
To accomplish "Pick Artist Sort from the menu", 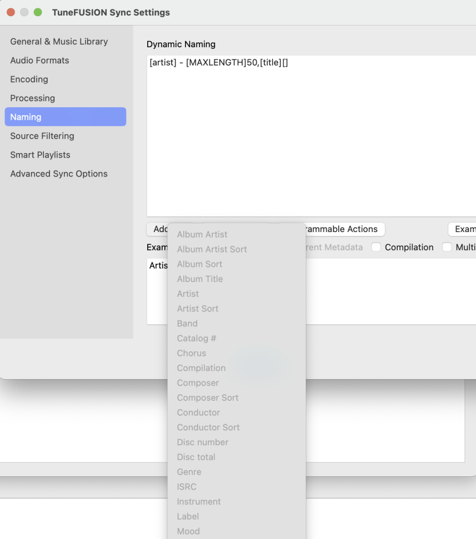I will (237, 309).
